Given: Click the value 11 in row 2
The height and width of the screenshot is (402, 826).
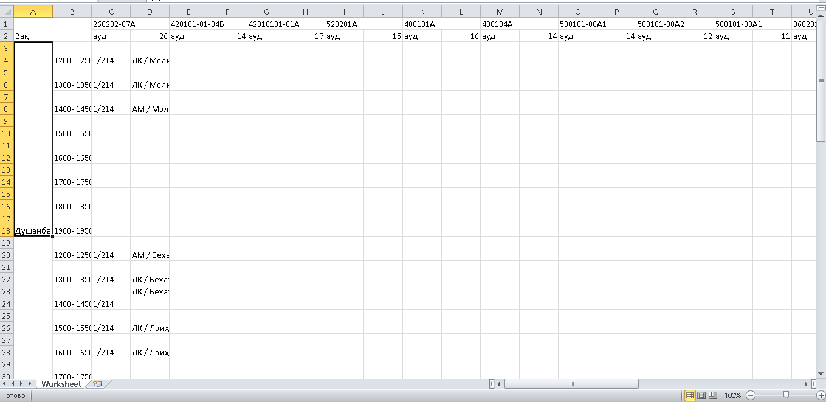Looking at the screenshot, I should [x=772, y=36].
